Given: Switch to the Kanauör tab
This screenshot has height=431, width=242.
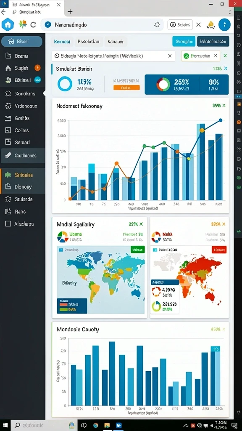Looking at the screenshot, I should pos(116,42).
